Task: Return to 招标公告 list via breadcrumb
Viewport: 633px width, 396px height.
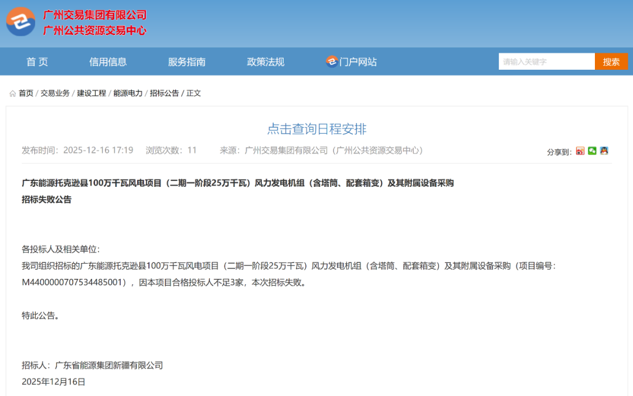Action: (x=164, y=93)
